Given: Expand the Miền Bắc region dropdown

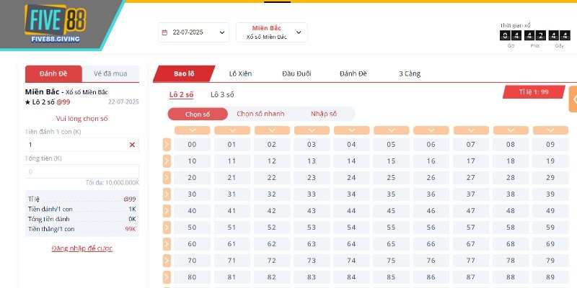Looking at the screenshot, I should [271, 32].
